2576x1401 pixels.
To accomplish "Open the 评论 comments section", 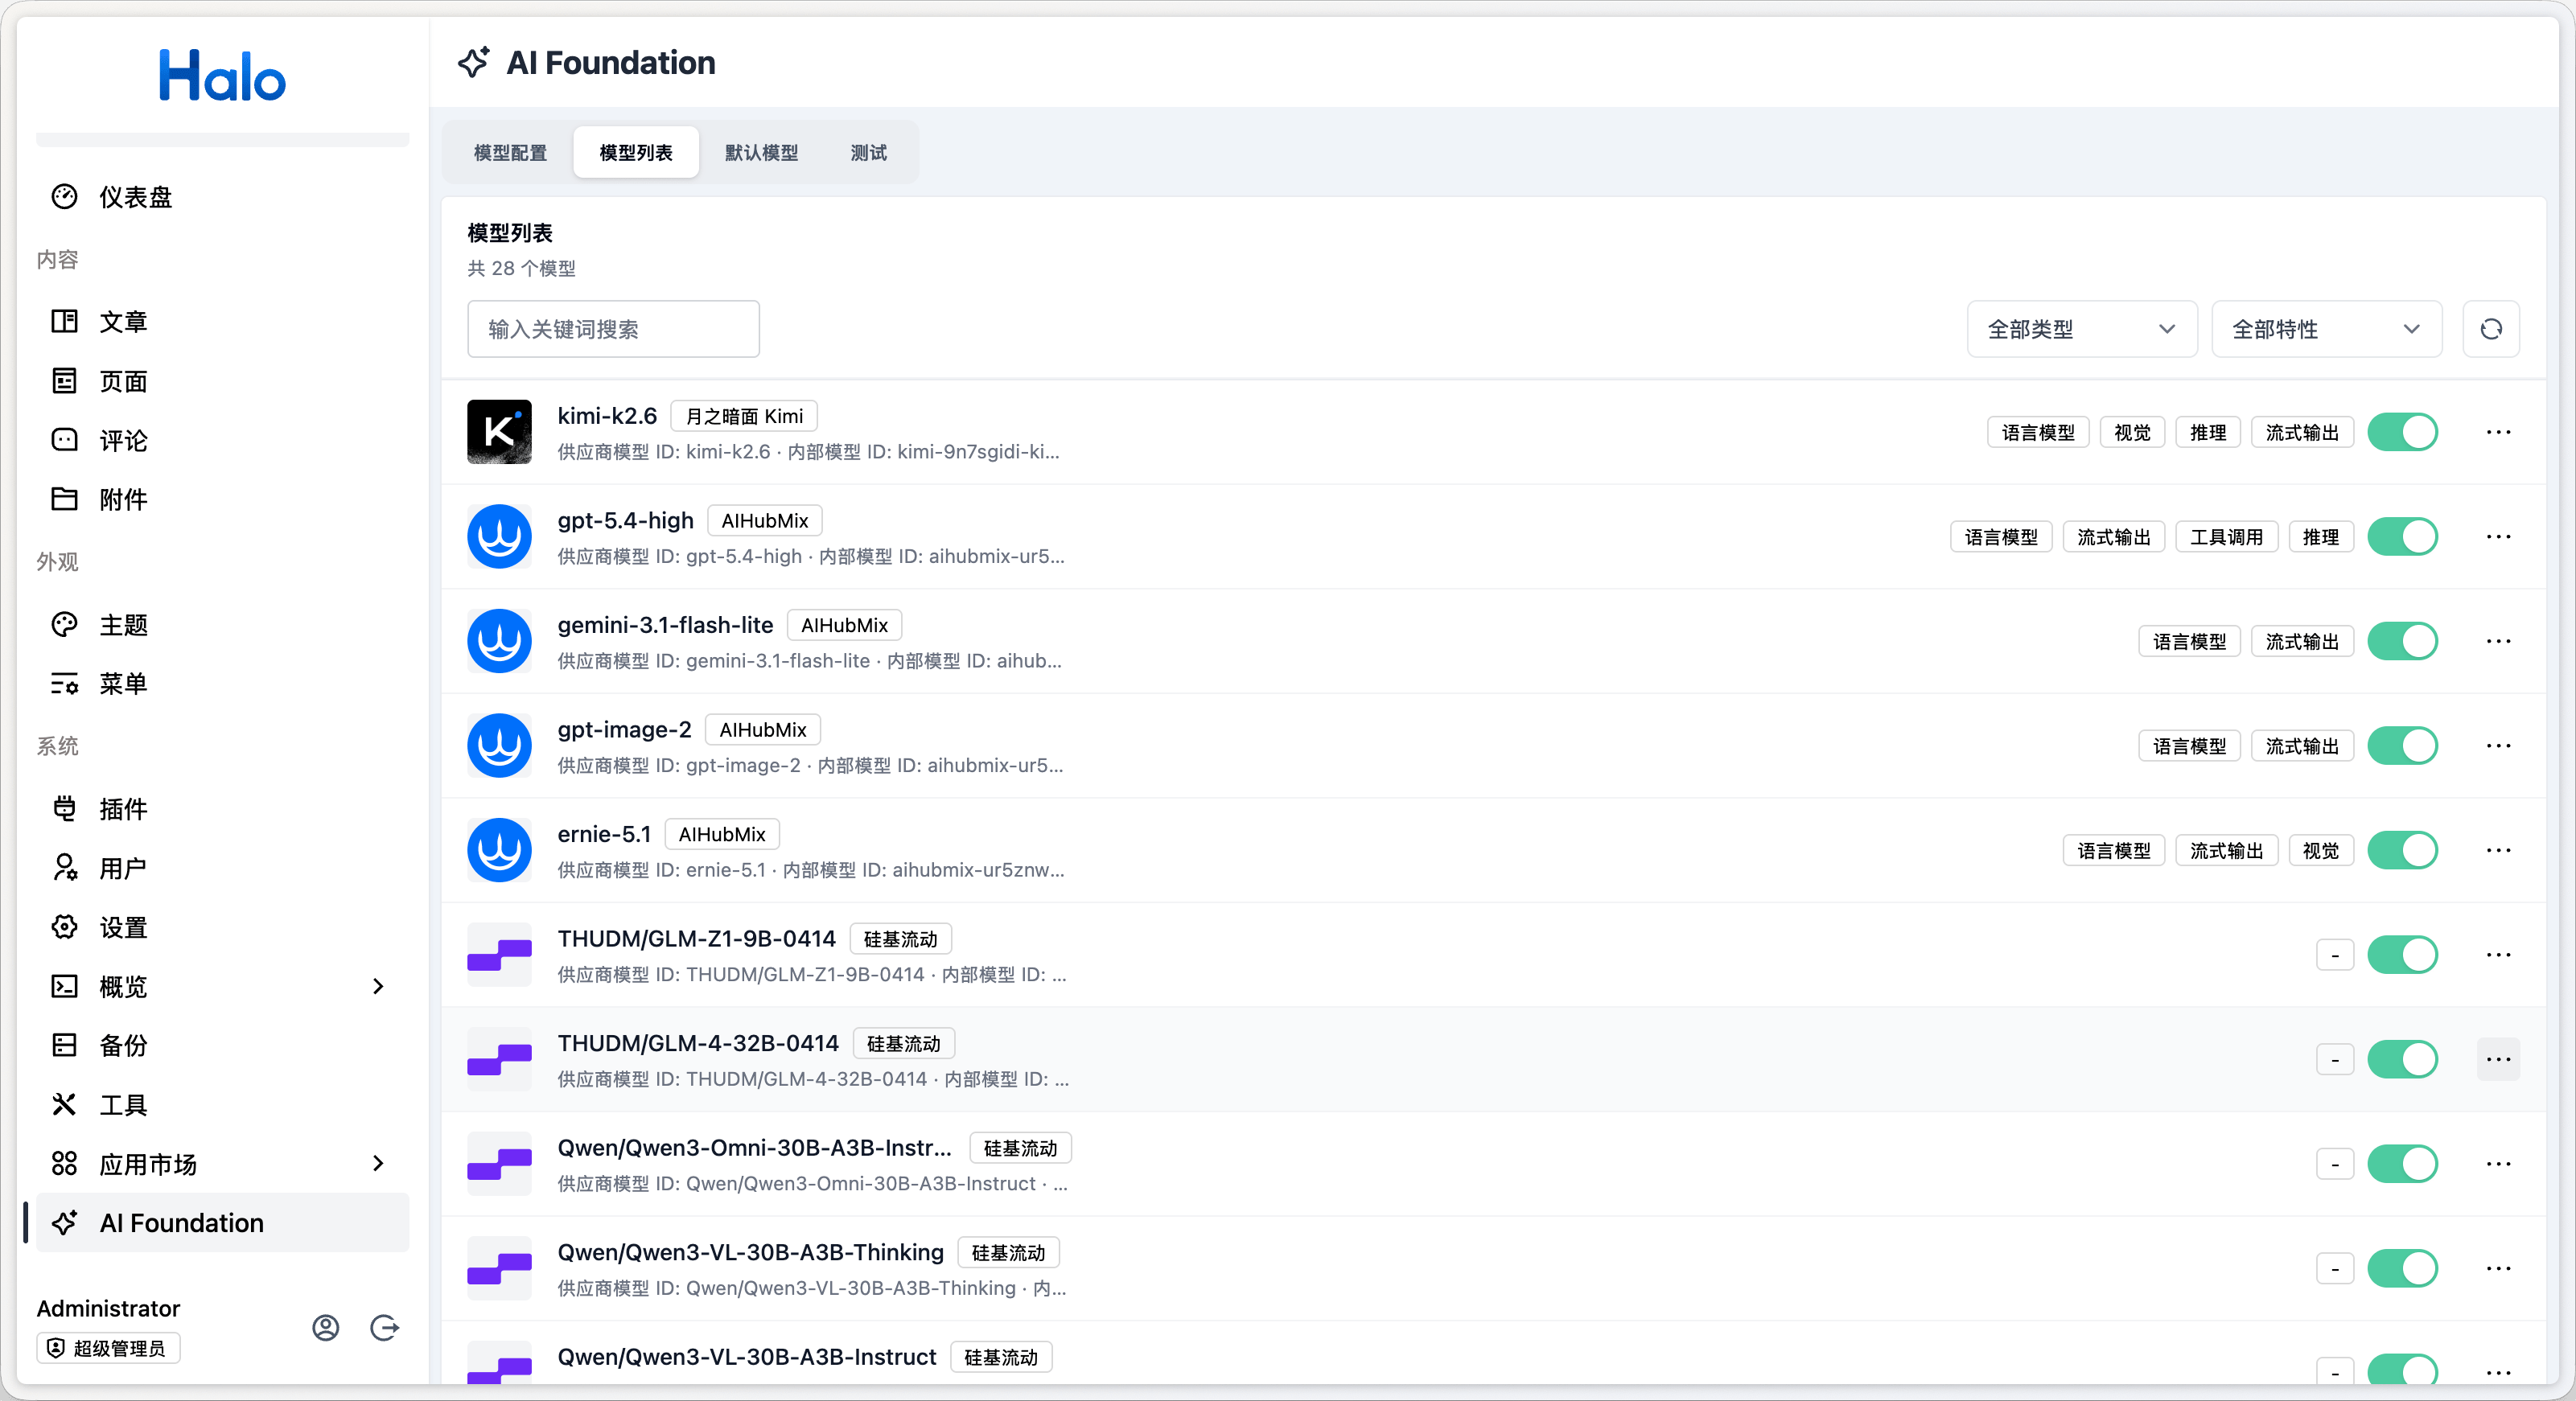I will point(222,440).
